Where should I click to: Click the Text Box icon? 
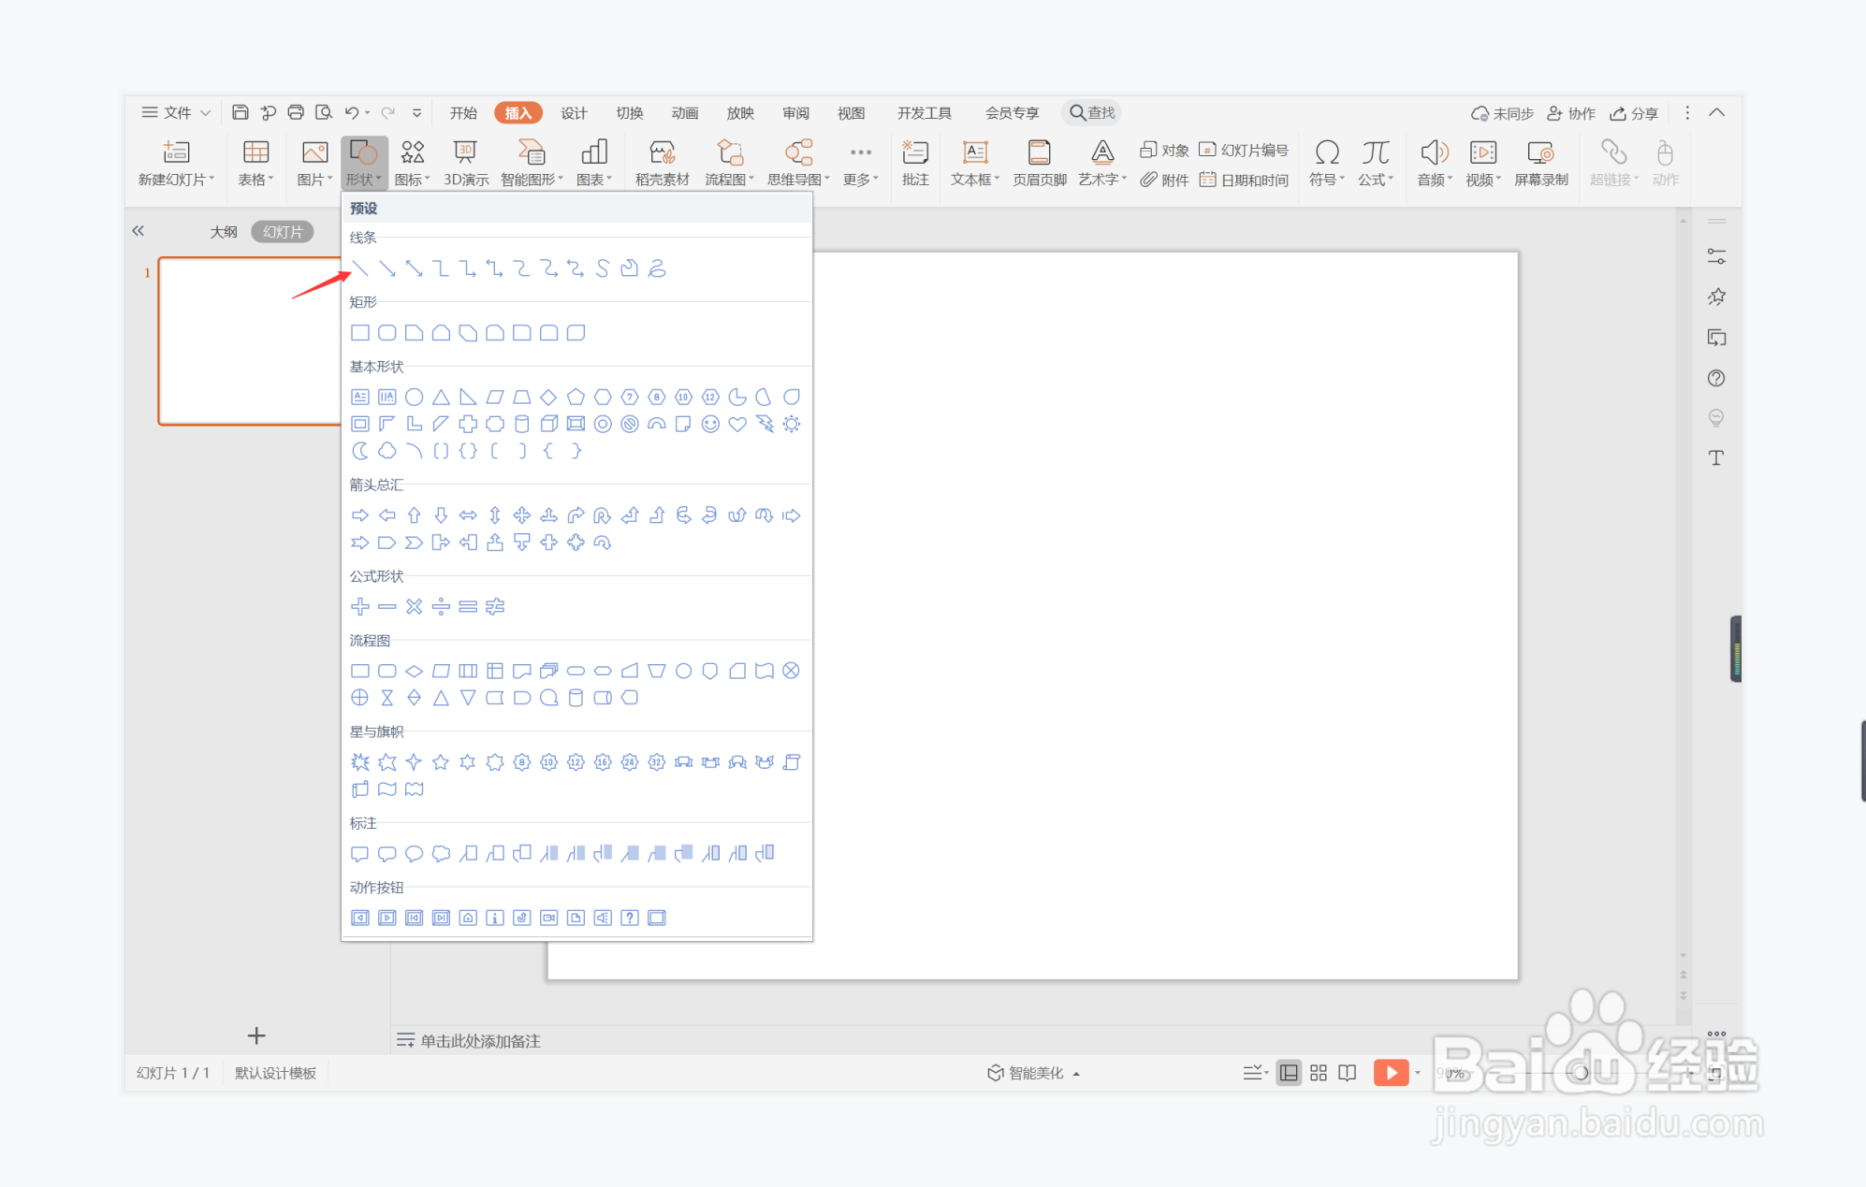point(975,153)
